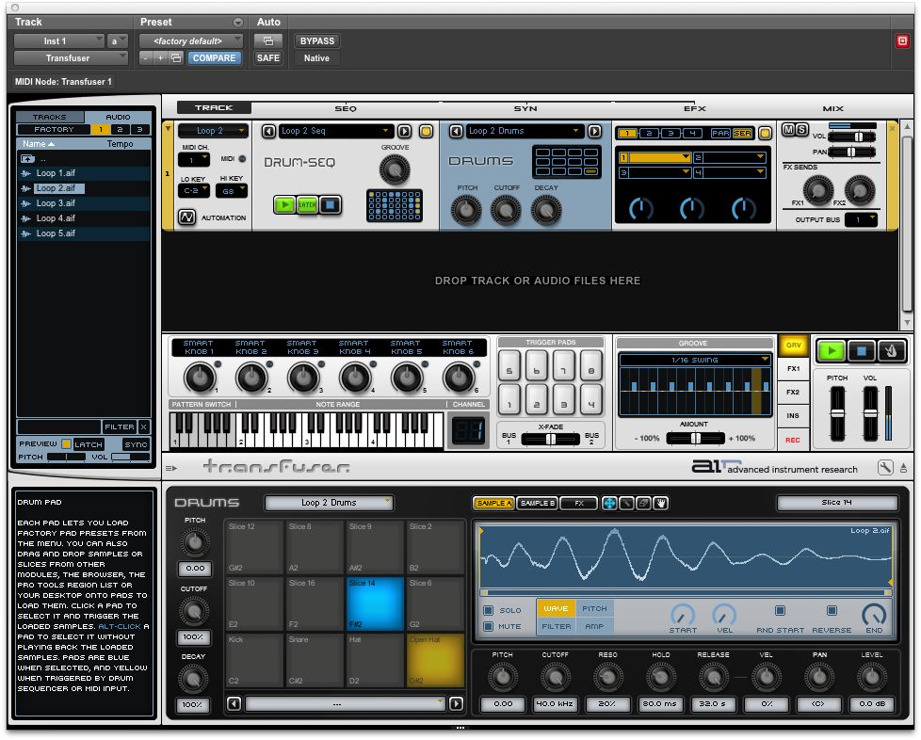Image resolution: width=921 pixels, height=740 pixels.
Task: Click the blue Slice 14 drum pad
Action: pyautogui.click(x=375, y=603)
